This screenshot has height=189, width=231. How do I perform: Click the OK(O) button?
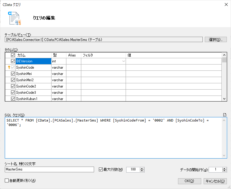coord(189,181)
